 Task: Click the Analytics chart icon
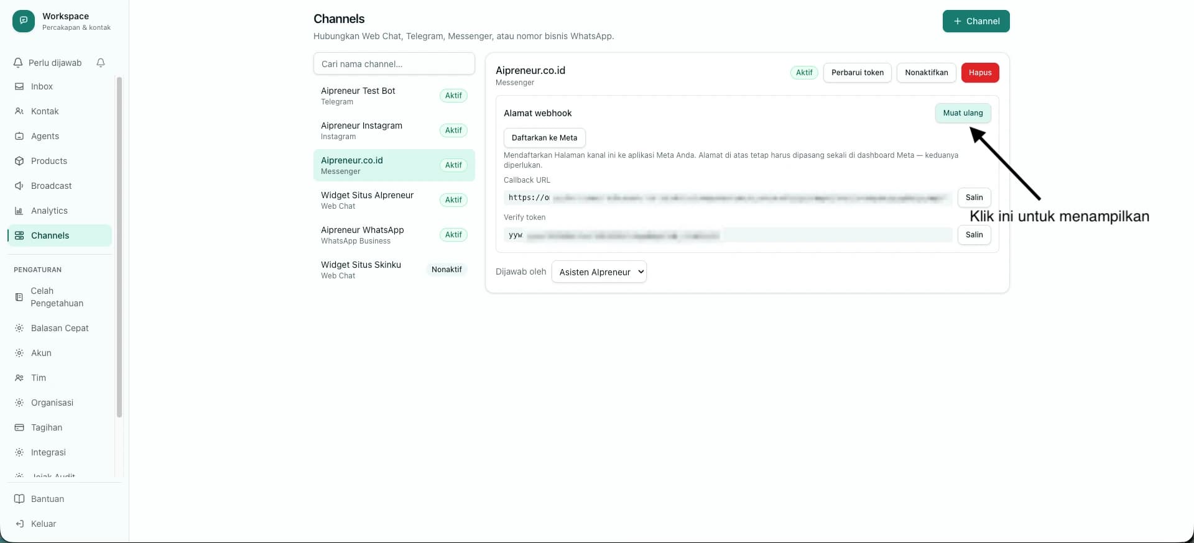[x=19, y=211]
